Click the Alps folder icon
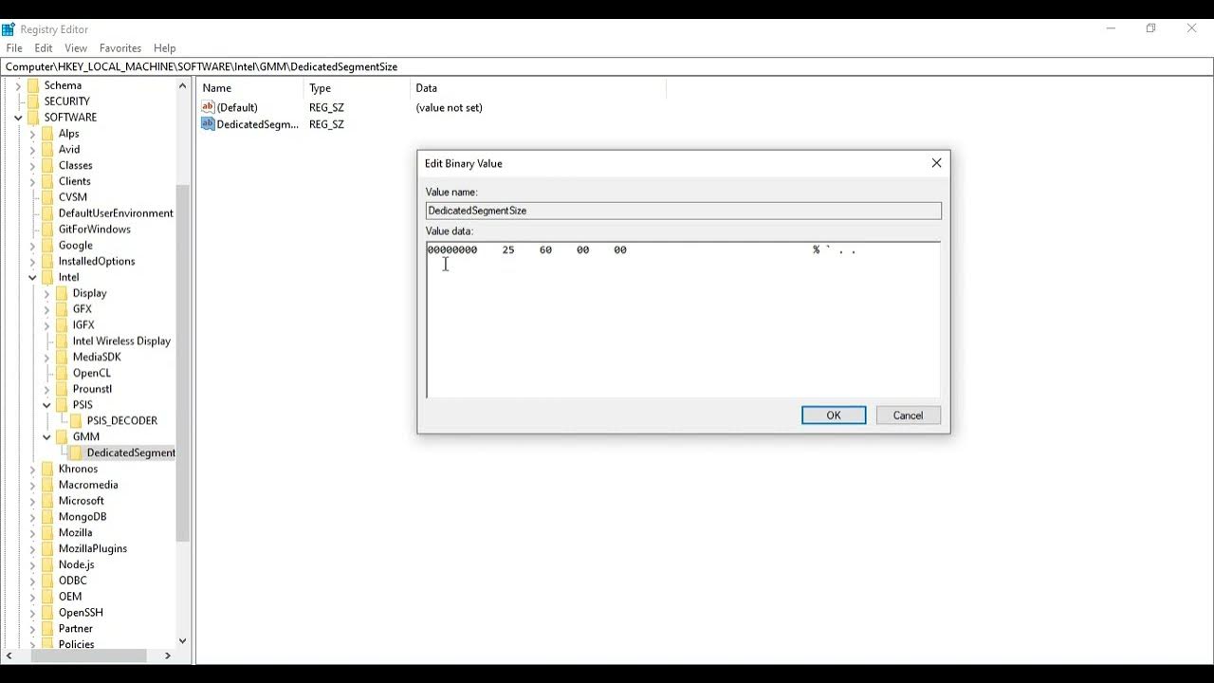1214x683 pixels. (x=48, y=134)
